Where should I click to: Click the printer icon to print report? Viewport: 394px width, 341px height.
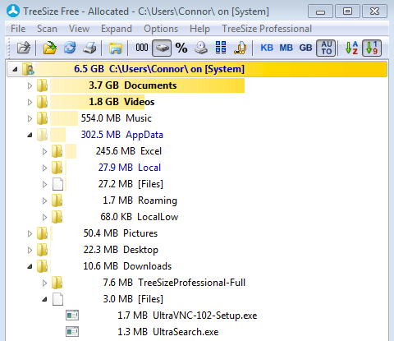coord(89,48)
